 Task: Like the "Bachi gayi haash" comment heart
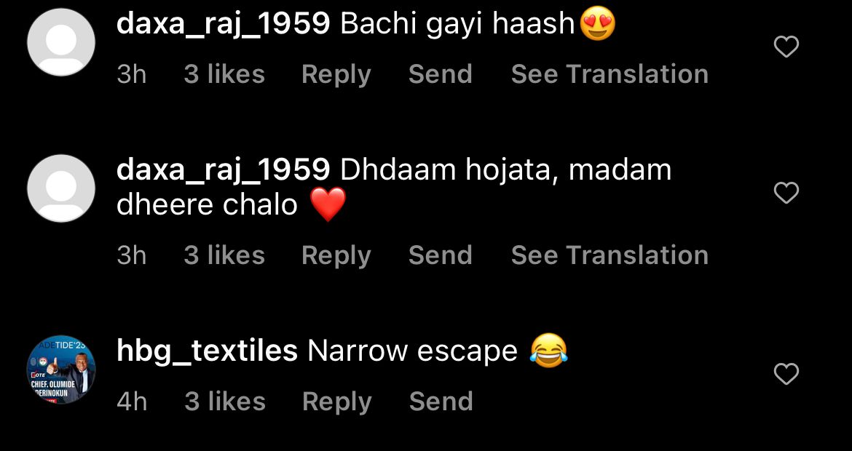[786, 47]
